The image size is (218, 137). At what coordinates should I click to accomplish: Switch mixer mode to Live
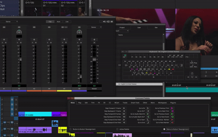point(67,21)
